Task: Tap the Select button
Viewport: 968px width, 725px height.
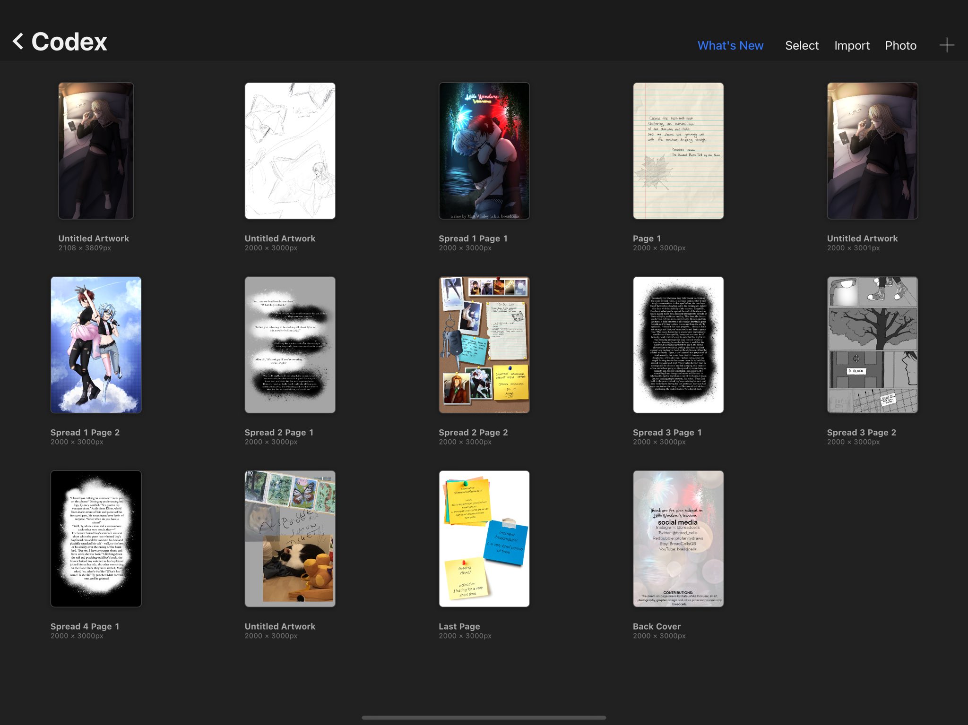Action: click(802, 45)
